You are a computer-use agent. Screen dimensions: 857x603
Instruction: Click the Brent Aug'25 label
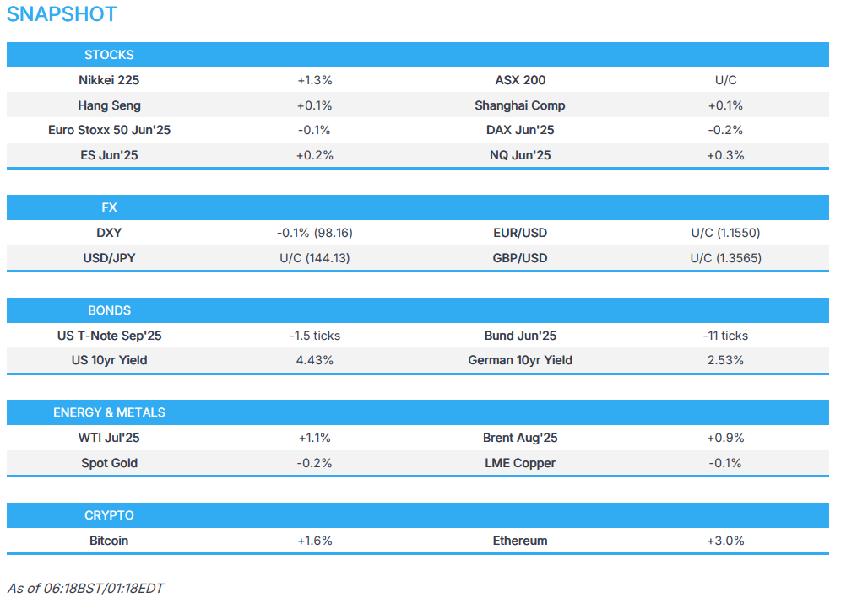520,438
